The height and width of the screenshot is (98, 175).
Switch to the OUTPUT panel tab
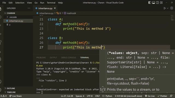(53, 57)
